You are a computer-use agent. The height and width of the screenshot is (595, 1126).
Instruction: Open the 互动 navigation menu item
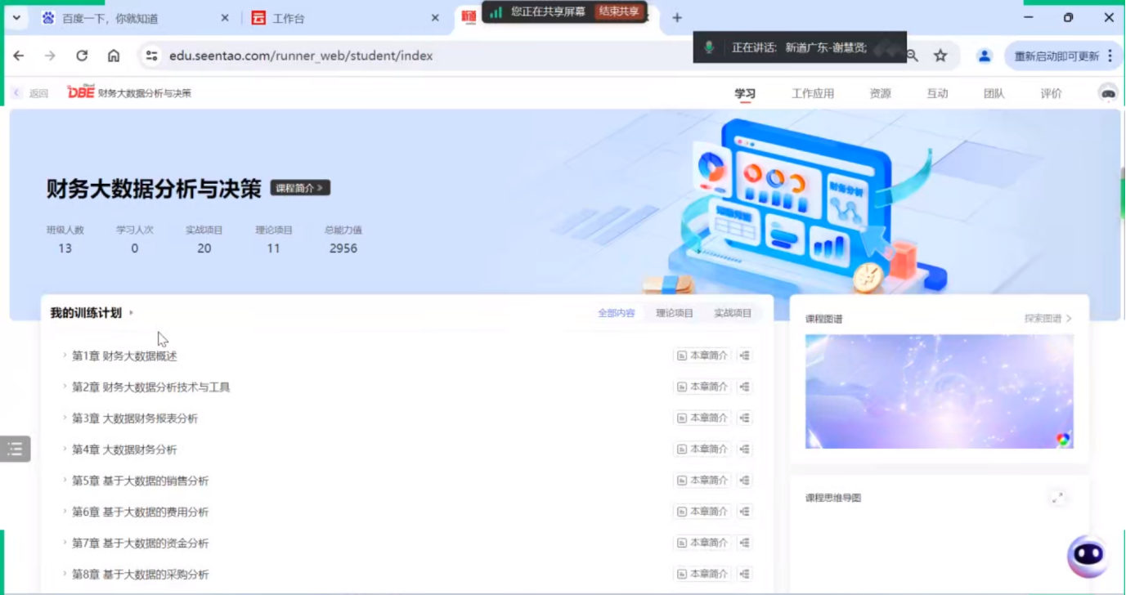point(937,93)
